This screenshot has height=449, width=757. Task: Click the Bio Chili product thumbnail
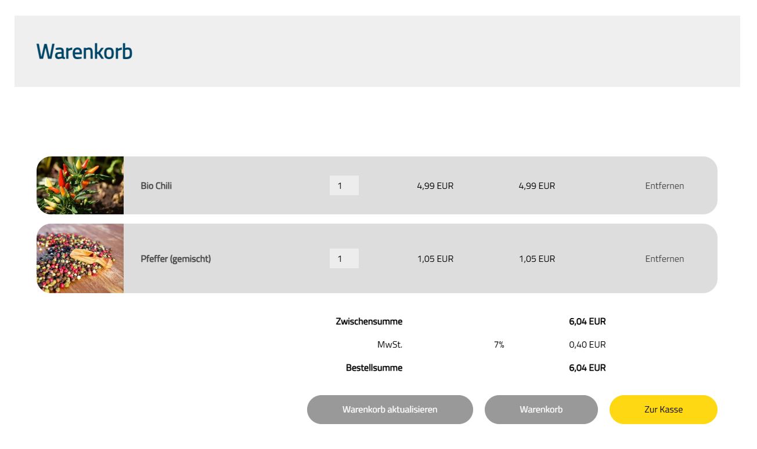coord(80,185)
